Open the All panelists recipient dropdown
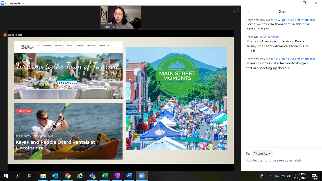The width and height of the screenshot is (322, 181). 262,154
